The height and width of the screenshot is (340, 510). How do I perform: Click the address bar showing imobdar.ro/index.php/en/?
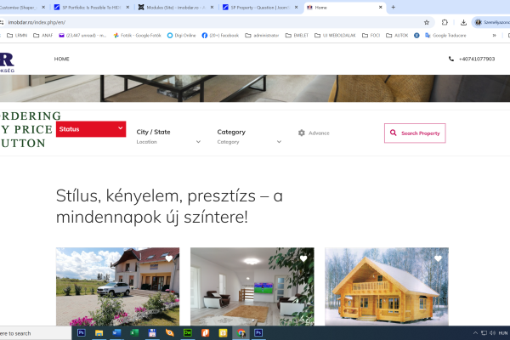pos(212,22)
